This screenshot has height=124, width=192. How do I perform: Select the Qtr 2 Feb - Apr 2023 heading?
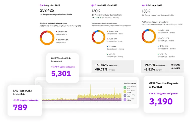[152, 5]
